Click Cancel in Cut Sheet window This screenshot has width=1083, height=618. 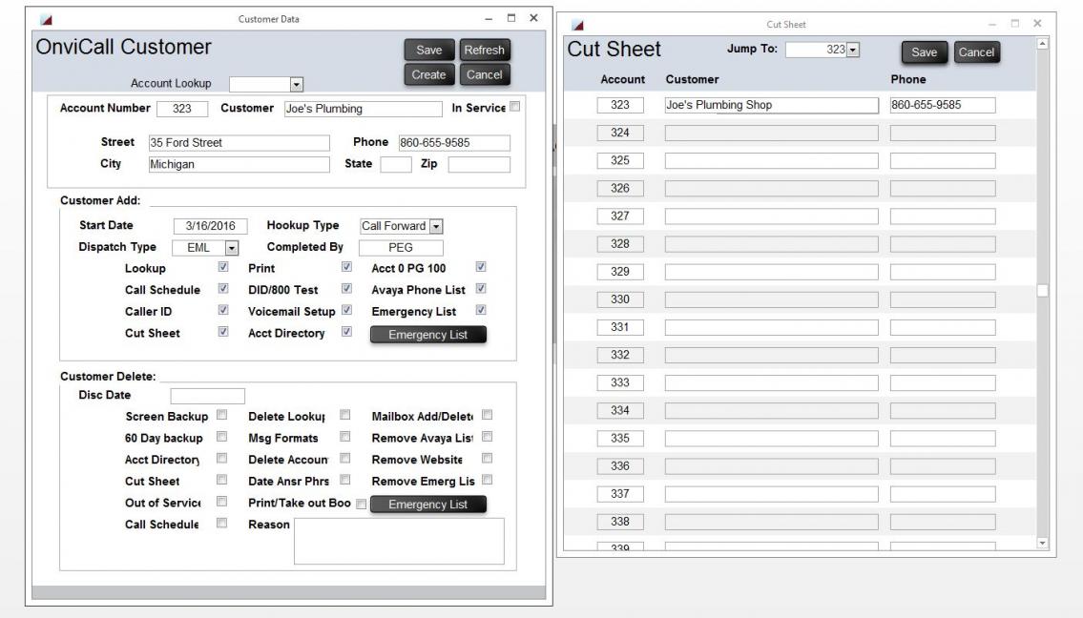coord(977,52)
